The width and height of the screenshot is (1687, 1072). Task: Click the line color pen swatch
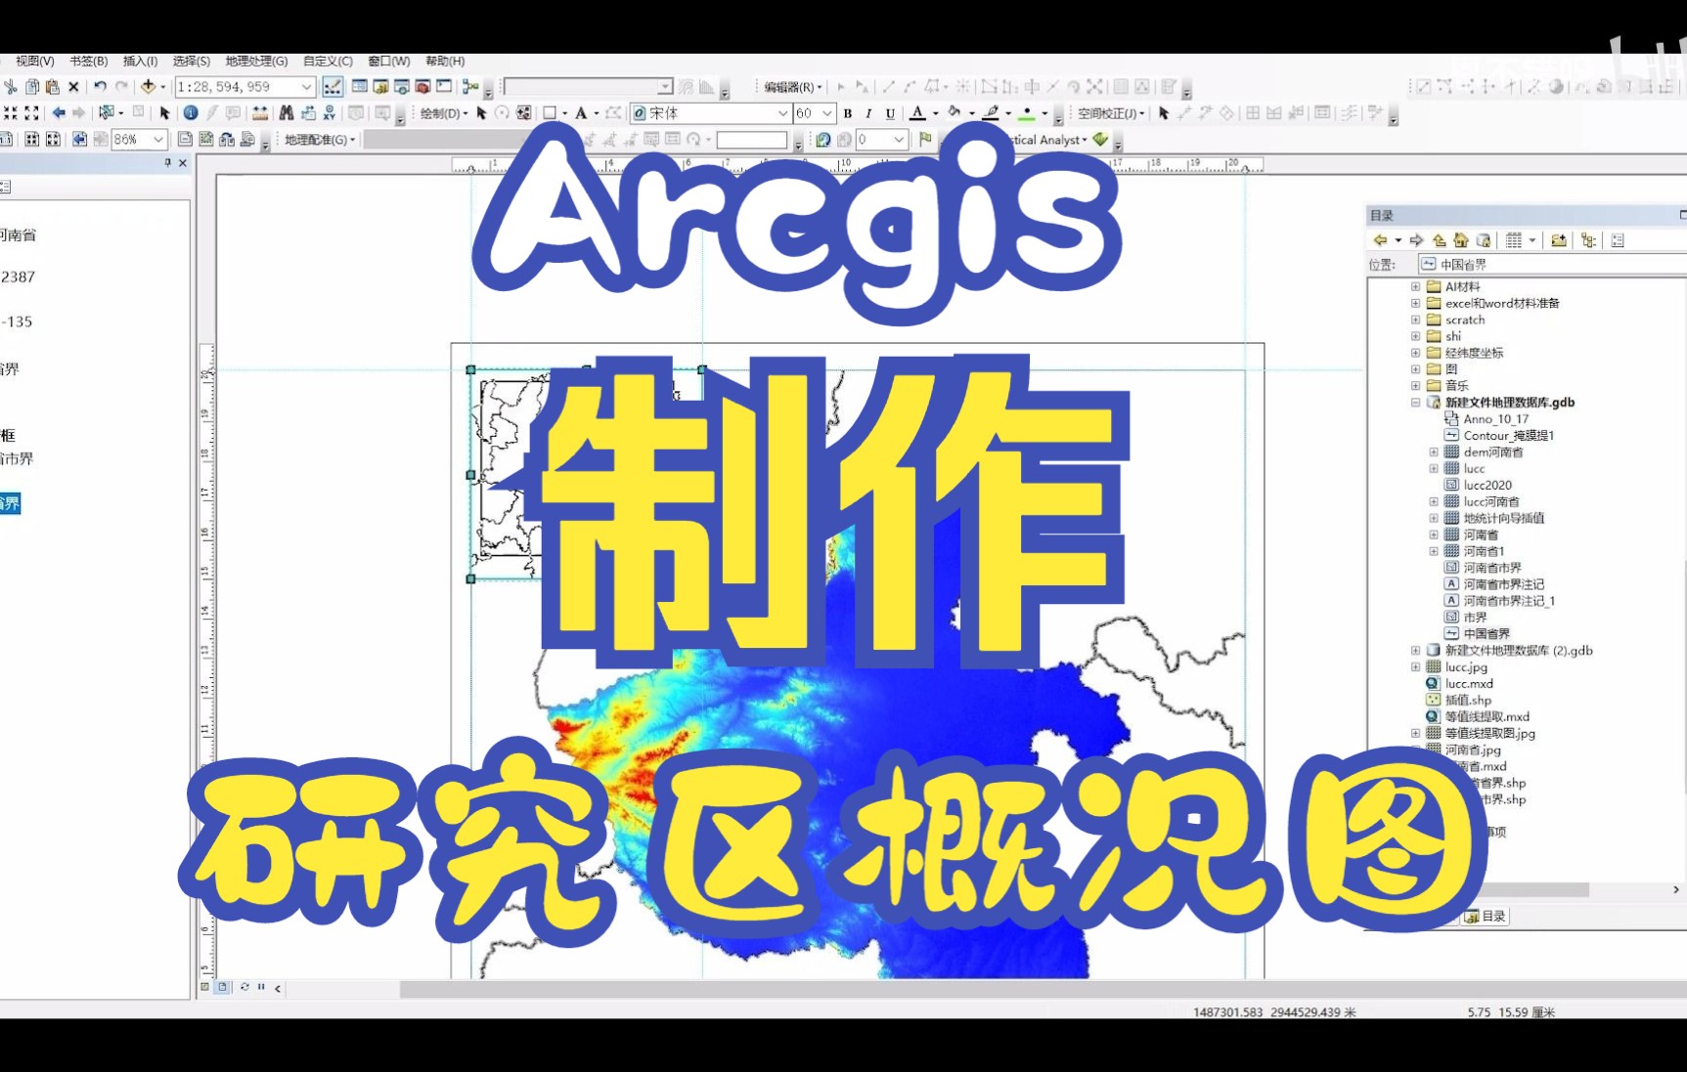991,113
